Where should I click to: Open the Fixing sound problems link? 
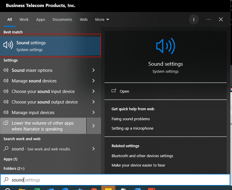click(x=131, y=119)
